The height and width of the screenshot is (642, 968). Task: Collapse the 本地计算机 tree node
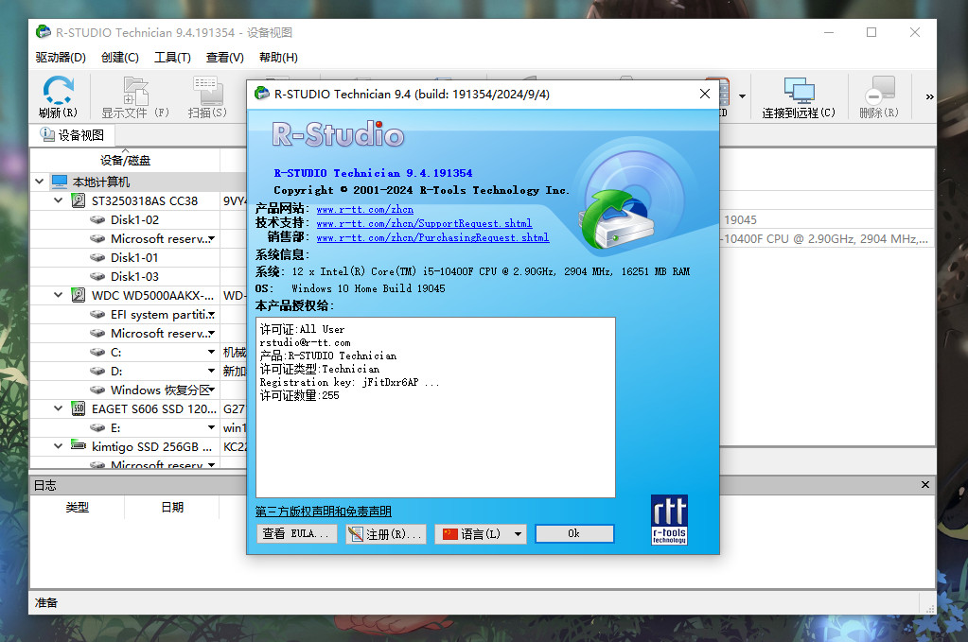coord(40,182)
